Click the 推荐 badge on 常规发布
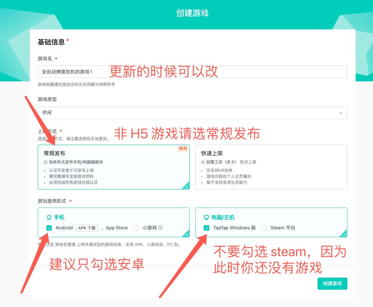373x307 pixels. pyautogui.click(x=183, y=148)
